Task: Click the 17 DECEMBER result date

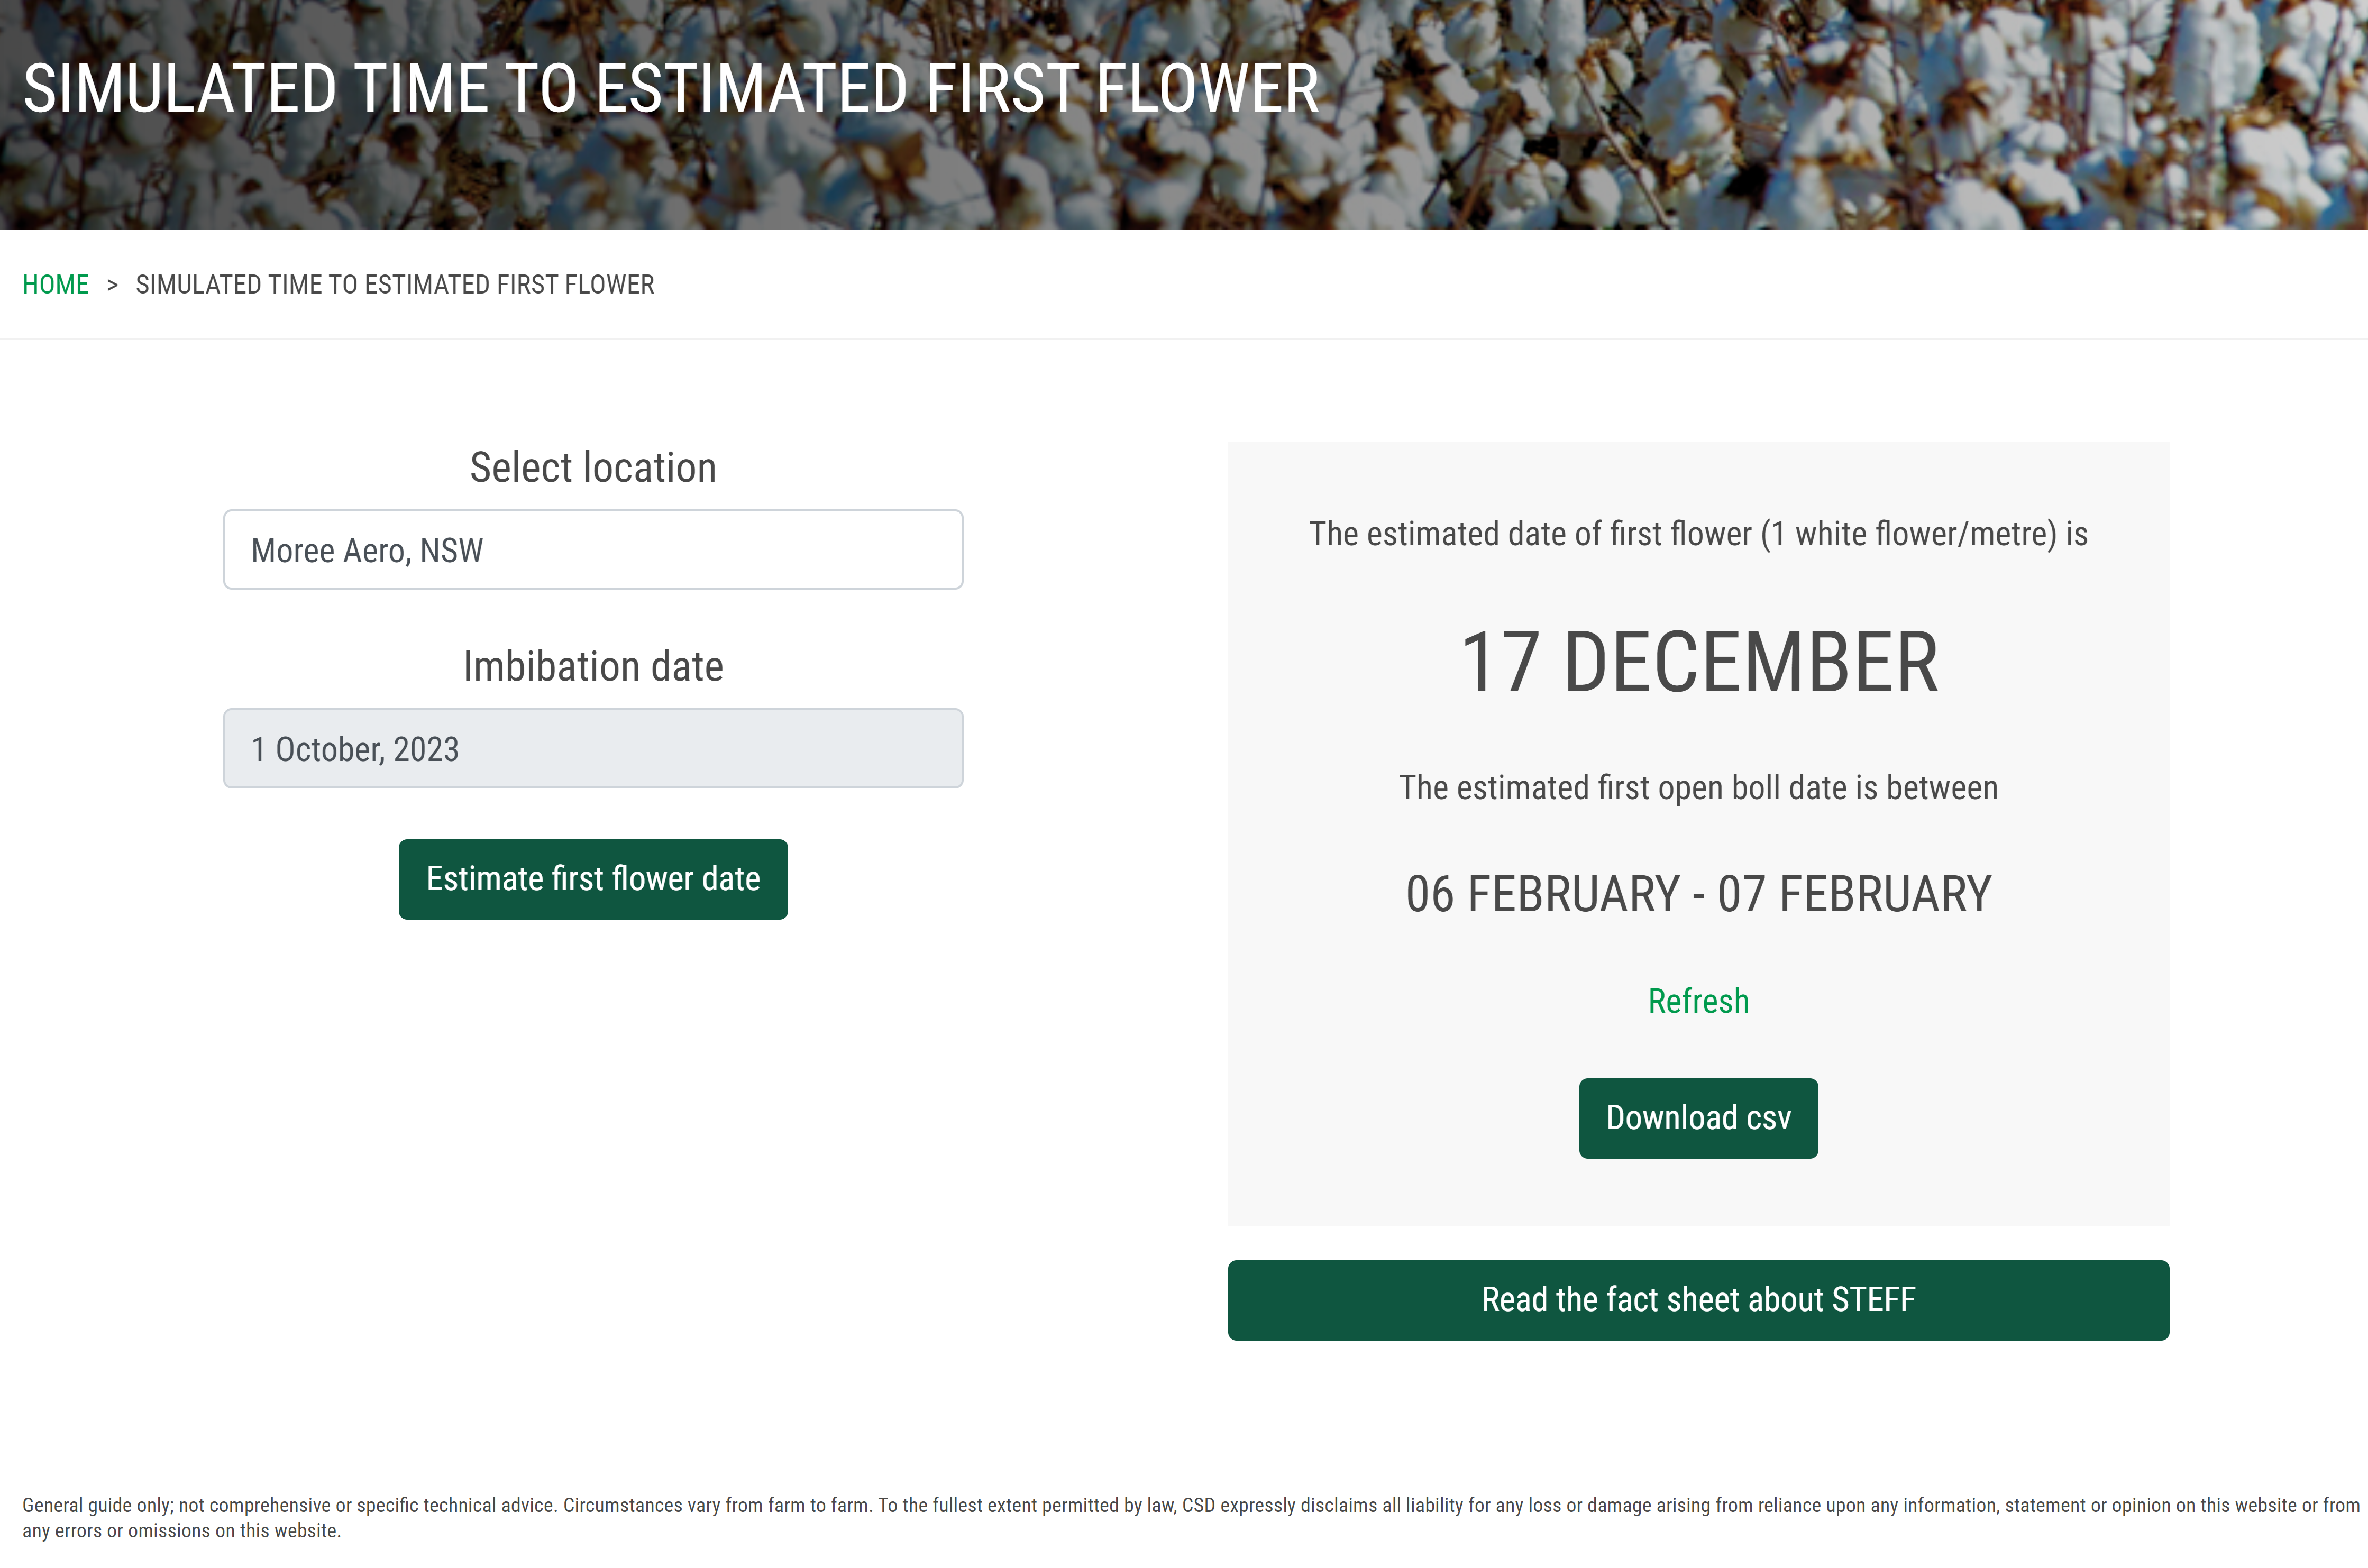Action: (1698, 662)
